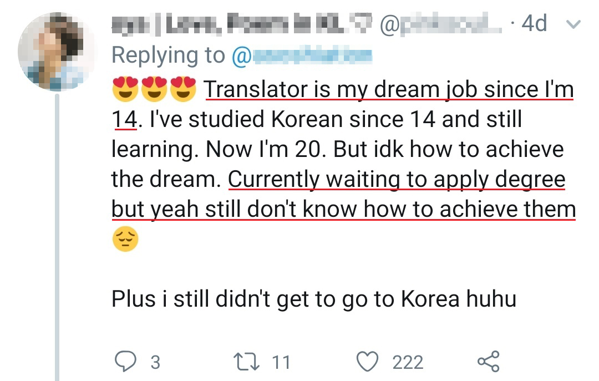Click the third heart-eyes emoji

pyautogui.click(x=183, y=89)
